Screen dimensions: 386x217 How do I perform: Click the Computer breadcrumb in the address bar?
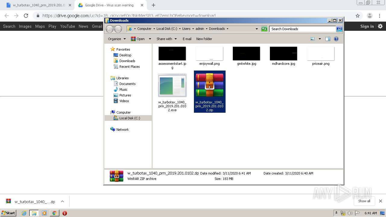(x=144, y=29)
